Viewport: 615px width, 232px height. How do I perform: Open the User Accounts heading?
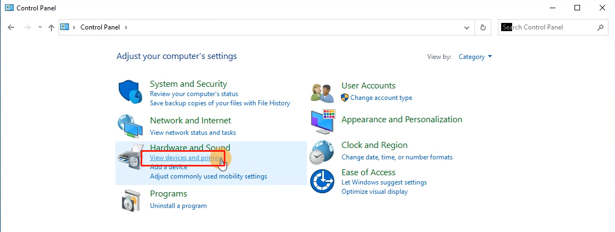click(368, 86)
